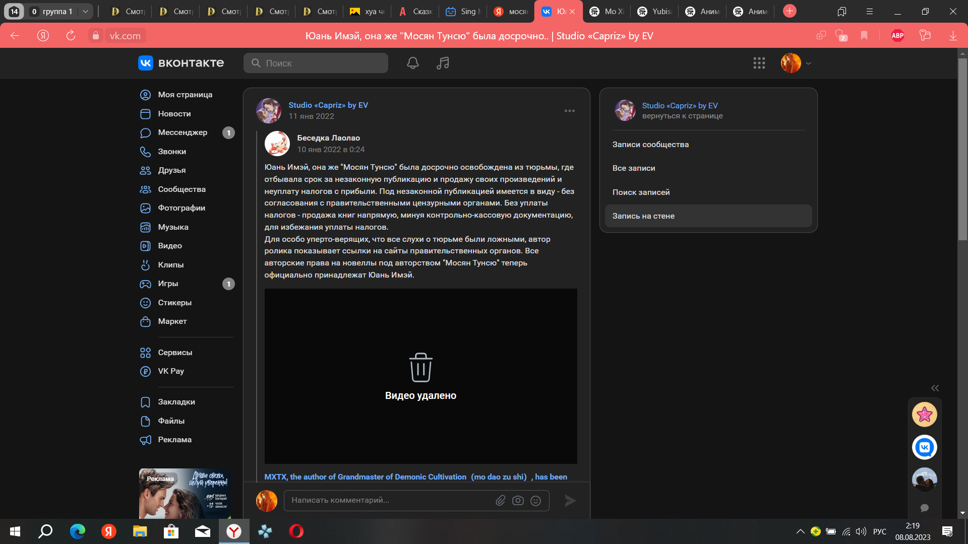Collapse the side chat panel arrows
This screenshot has width=968, height=544.
pos(935,388)
